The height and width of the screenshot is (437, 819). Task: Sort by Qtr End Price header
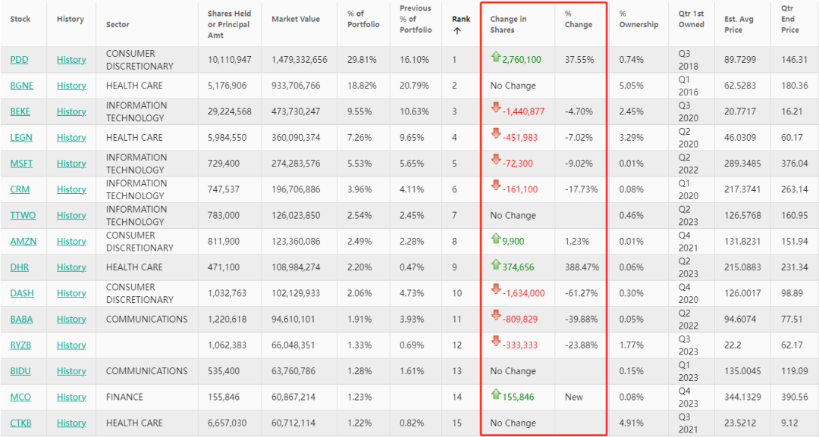click(789, 19)
